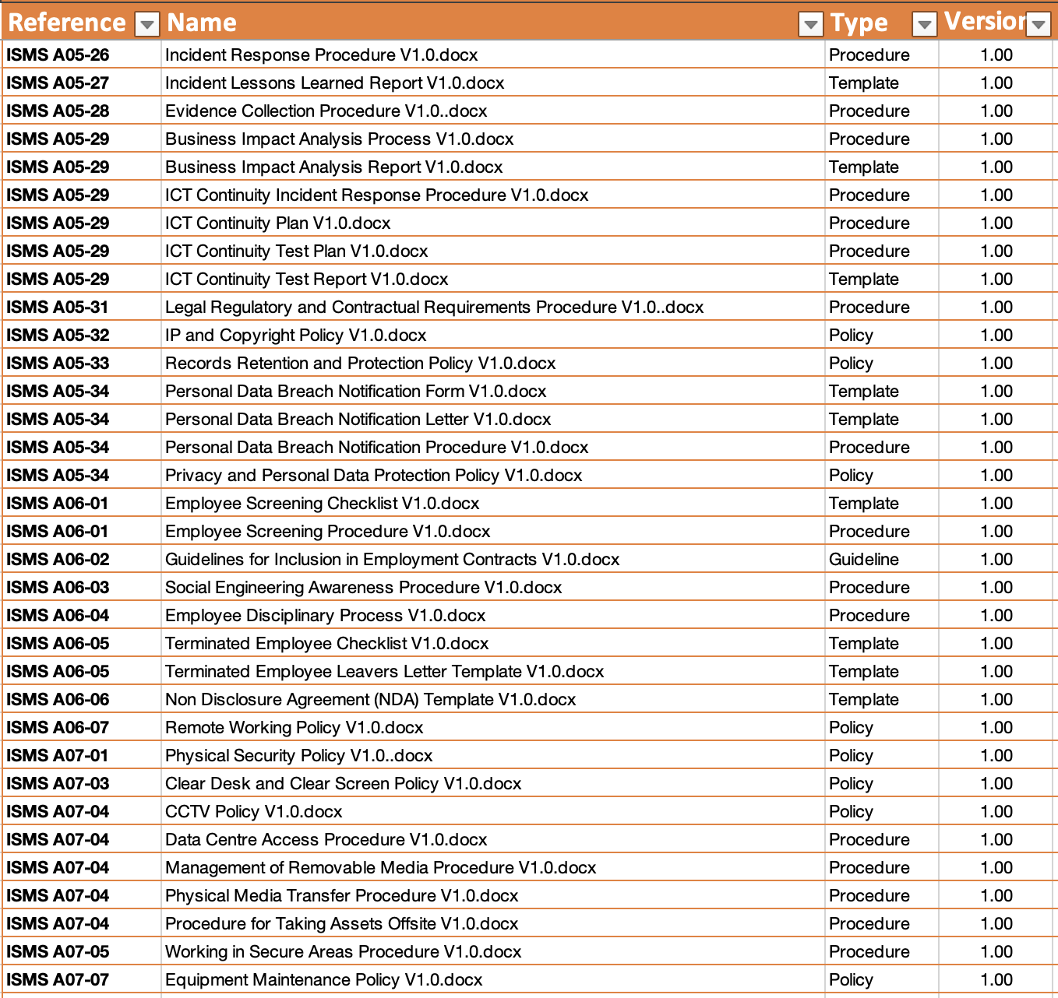This screenshot has width=1058, height=998.
Task: Select cell ISMS A07-07
Action: pyautogui.click(x=82, y=980)
